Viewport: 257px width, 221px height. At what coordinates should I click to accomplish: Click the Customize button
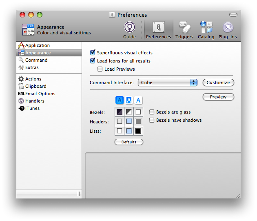218,83
